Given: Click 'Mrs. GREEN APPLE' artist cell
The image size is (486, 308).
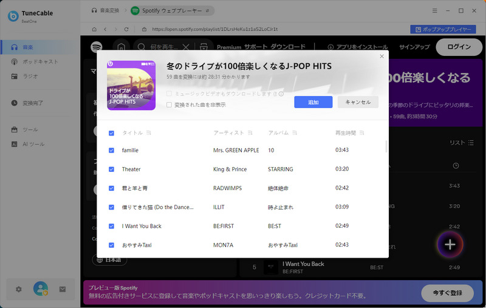Looking at the screenshot, I should point(236,150).
